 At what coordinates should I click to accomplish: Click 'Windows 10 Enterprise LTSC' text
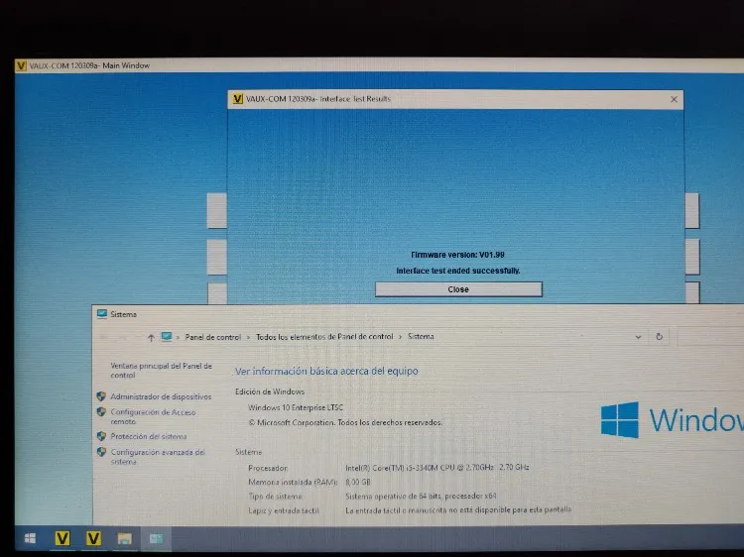tap(296, 407)
